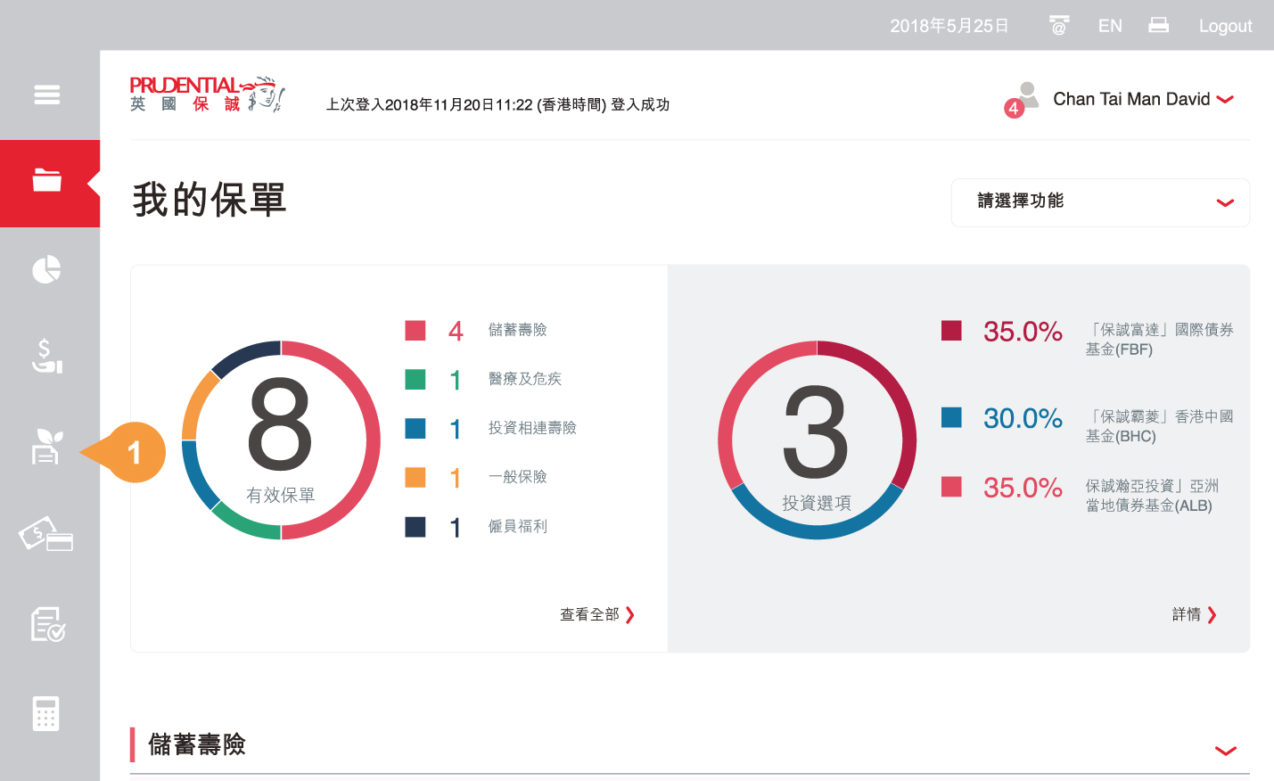
Task: Open the calculator sidebar icon
Action: 46,713
